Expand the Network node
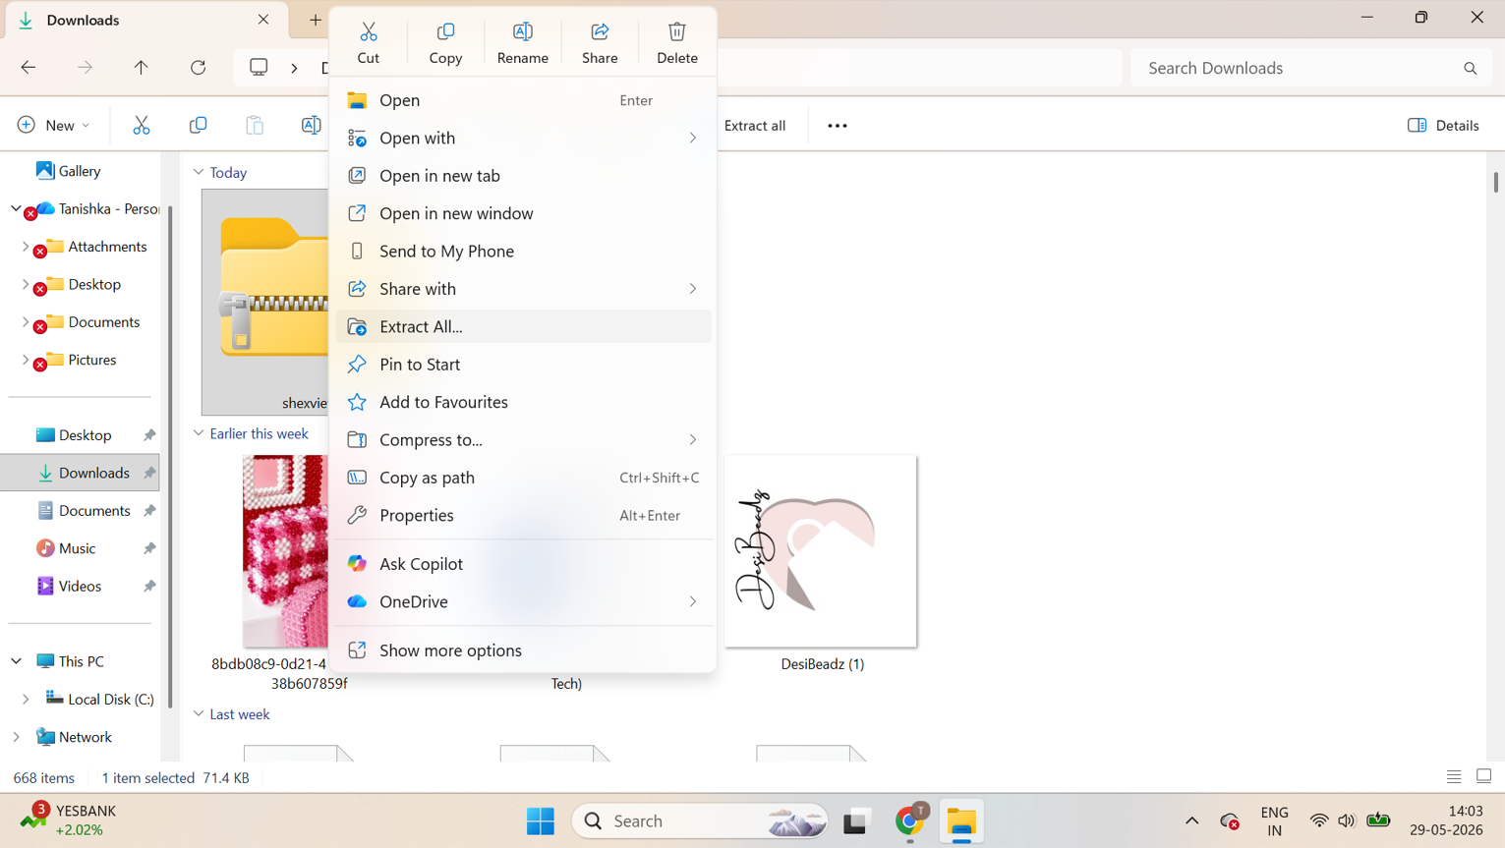The image size is (1505, 848). click(16, 737)
